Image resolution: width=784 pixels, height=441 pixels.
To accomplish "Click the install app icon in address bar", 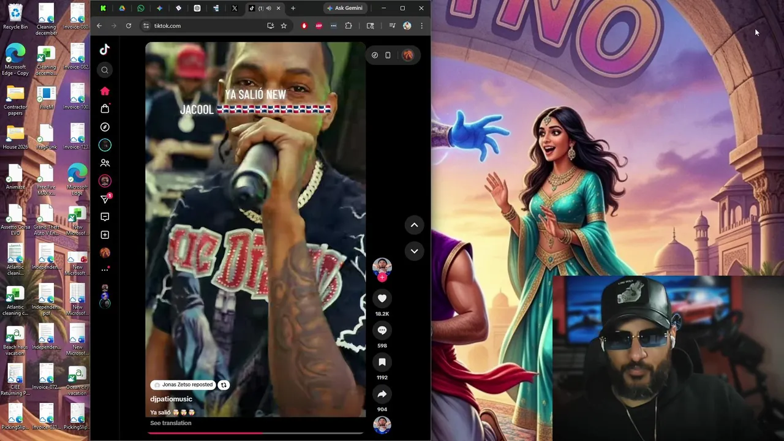I will (x=270, y=26).
